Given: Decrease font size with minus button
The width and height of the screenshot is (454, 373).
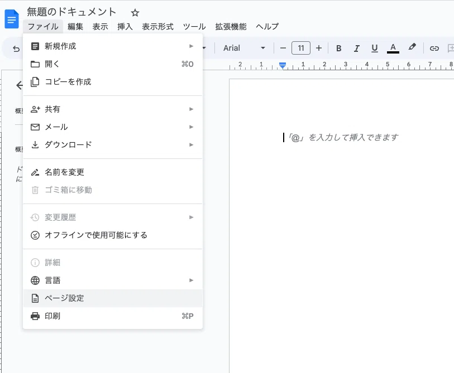Looking at the screenshot, I should [283, 48].
